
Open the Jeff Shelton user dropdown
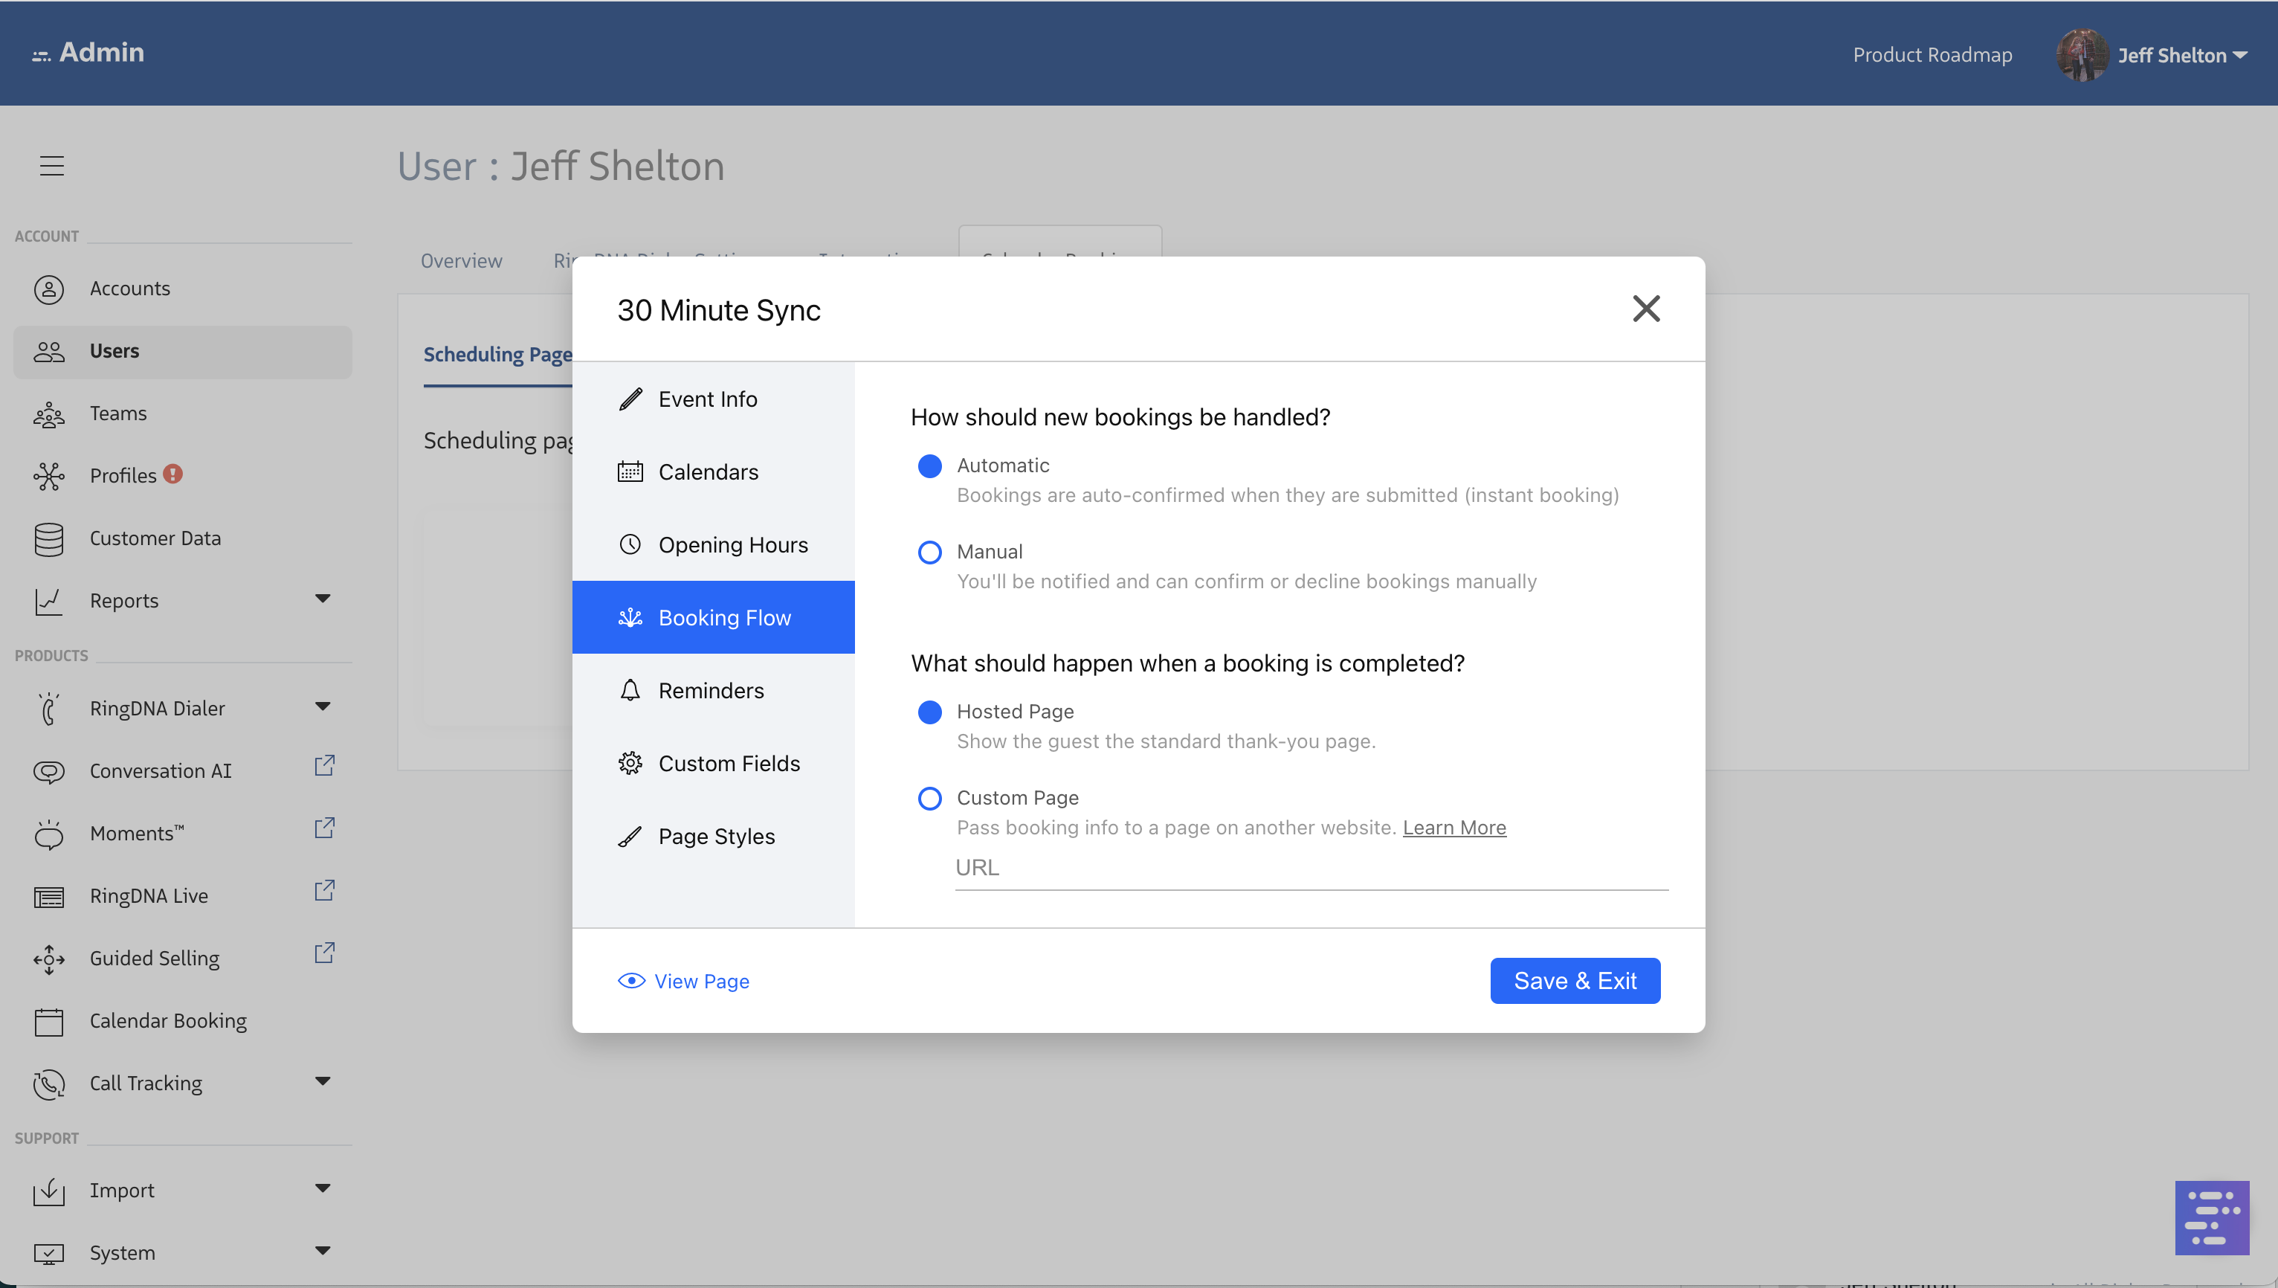2181,55
